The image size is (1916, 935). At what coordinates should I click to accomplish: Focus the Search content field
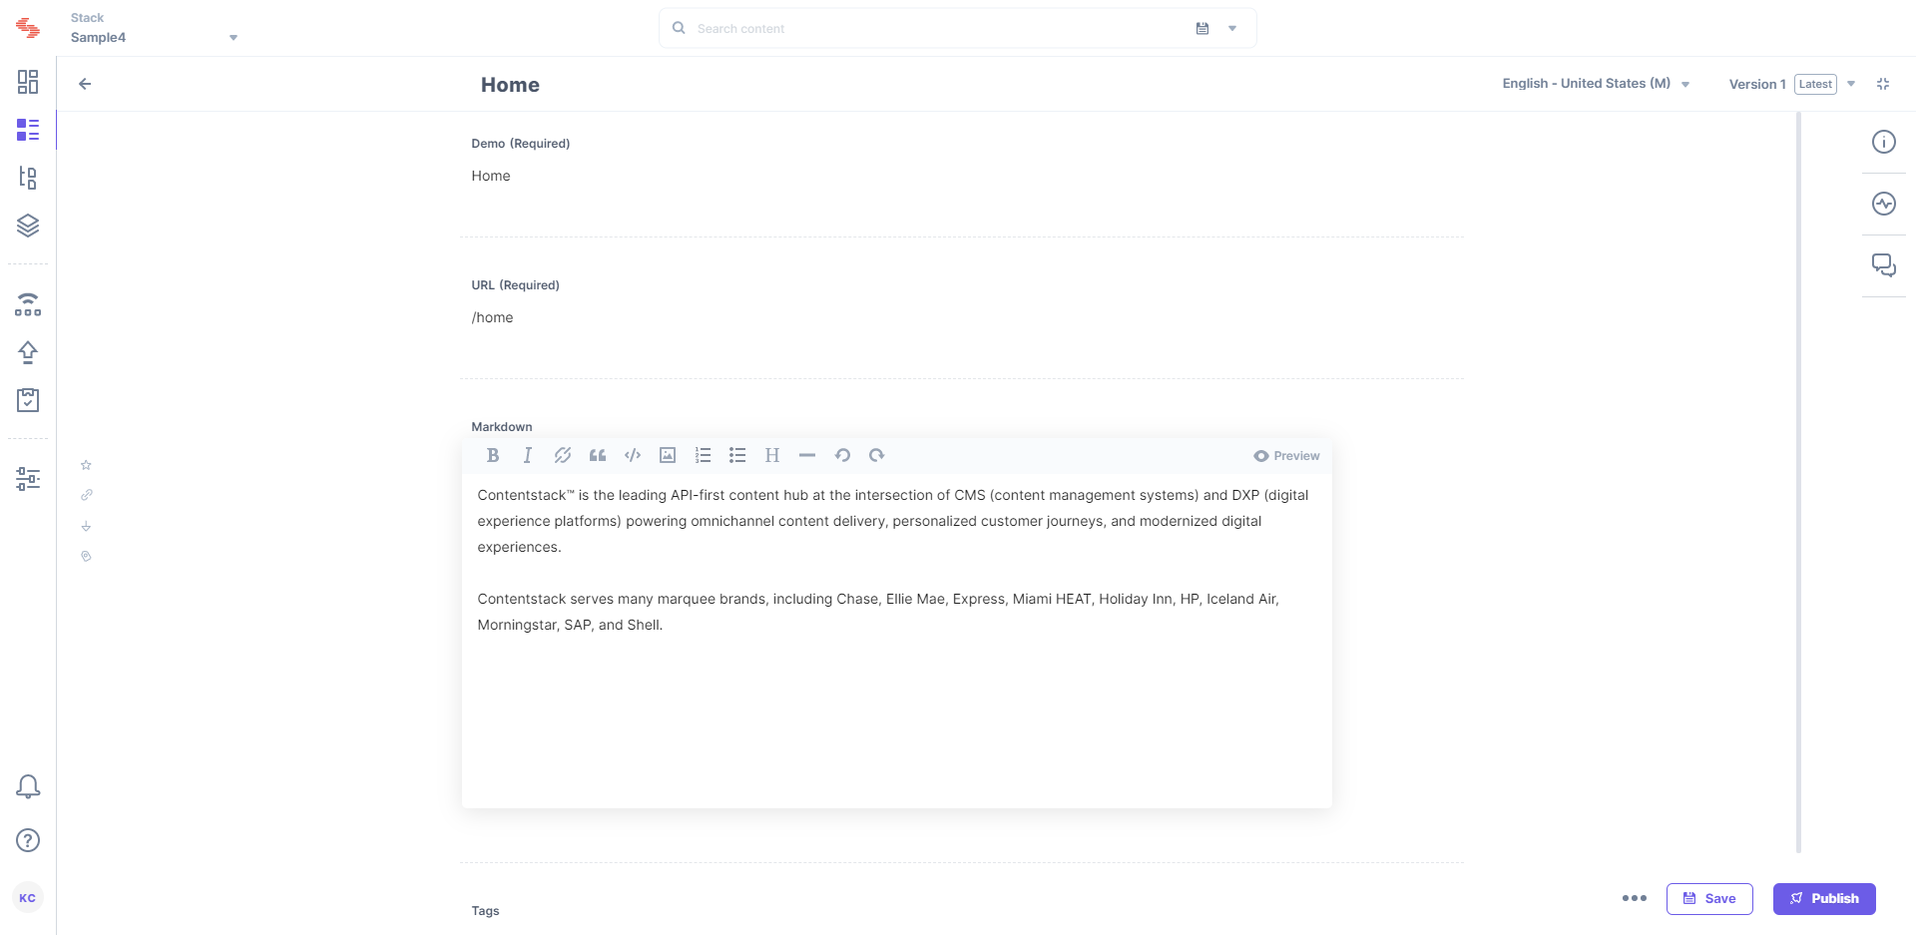pyautogui.click(x=938, y=29)
